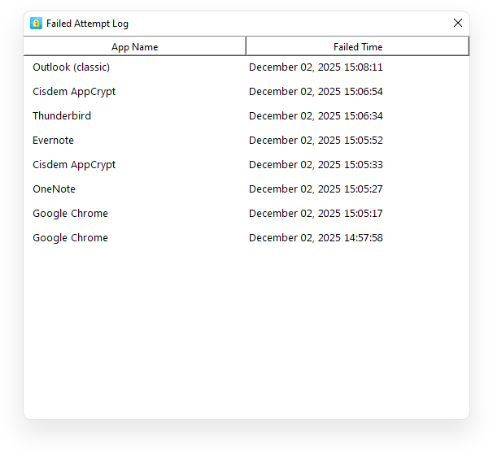Select Cisdem AppCrypt entry at 15:06:54
Screen dimensions: 493x455
point(74,92)
